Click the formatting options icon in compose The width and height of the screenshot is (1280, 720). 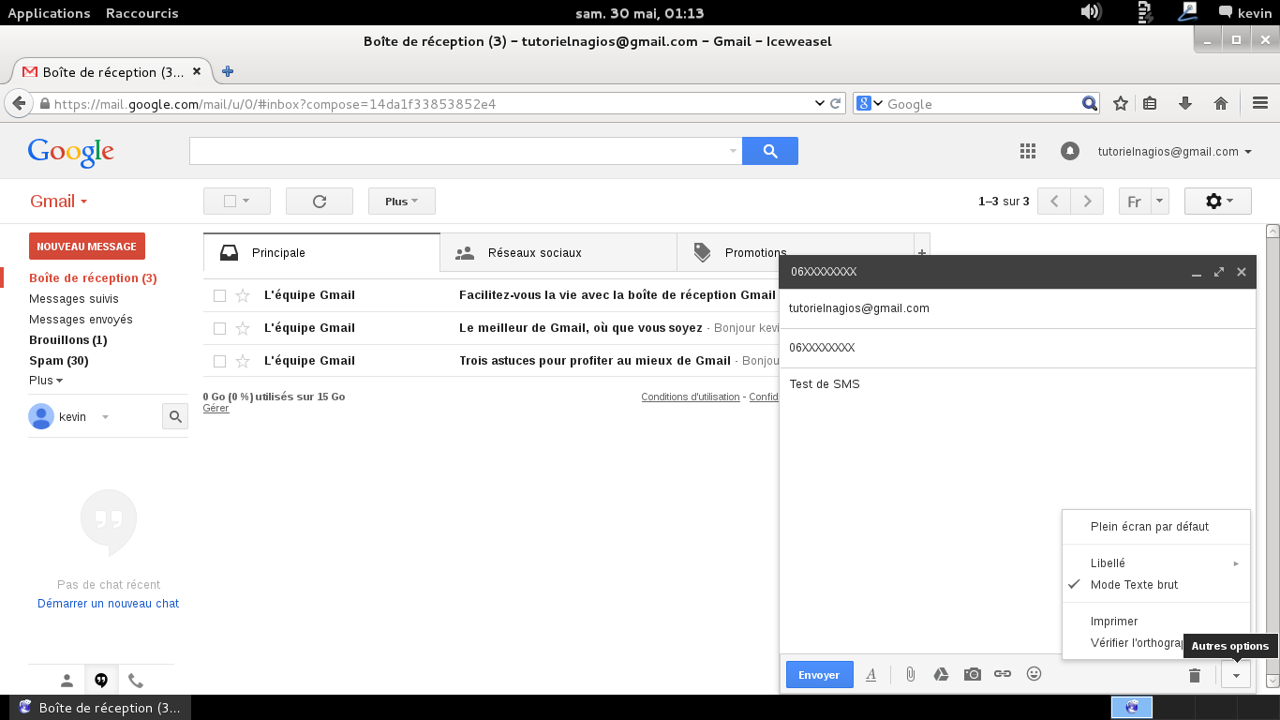(871, 674)
